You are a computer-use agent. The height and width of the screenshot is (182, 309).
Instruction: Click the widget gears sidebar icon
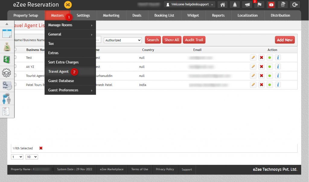(7, 86)
